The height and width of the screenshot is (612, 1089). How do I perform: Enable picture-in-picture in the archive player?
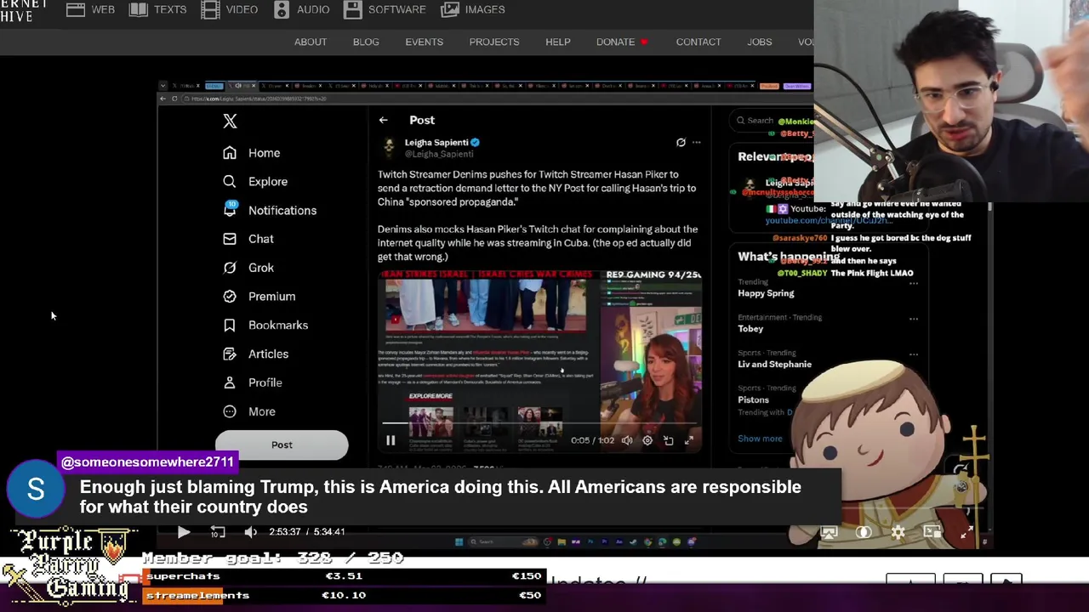click(932, 532)
